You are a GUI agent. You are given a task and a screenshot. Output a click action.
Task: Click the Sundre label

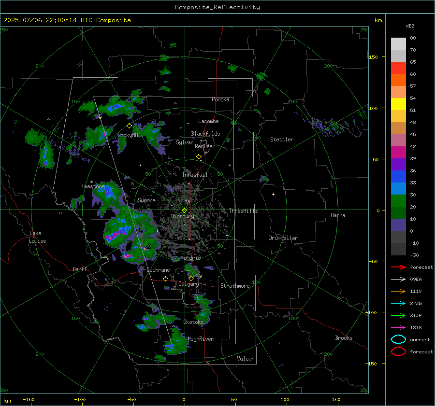pos(146,200)
